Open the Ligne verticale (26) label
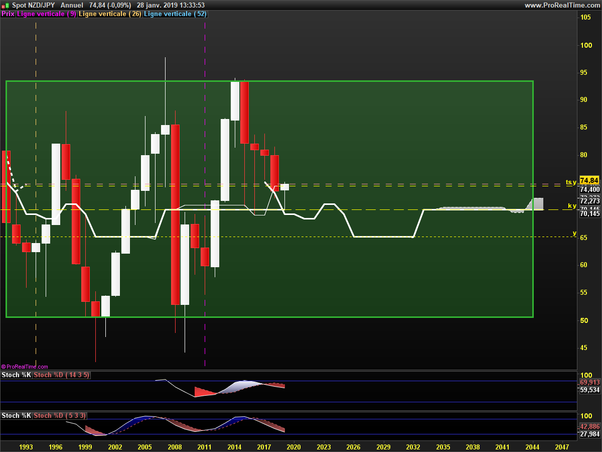Screen dimensions: 602x452 click(110, 14)
